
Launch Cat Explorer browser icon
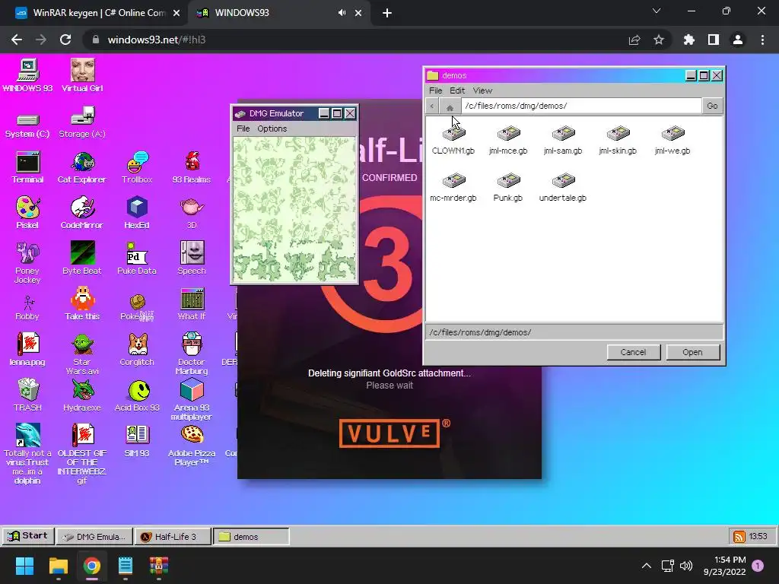click(x=82, y=167)
